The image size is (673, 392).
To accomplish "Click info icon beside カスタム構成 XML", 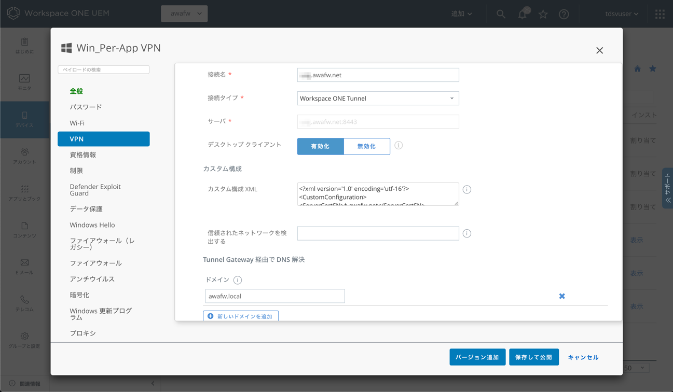I will 467,189.
